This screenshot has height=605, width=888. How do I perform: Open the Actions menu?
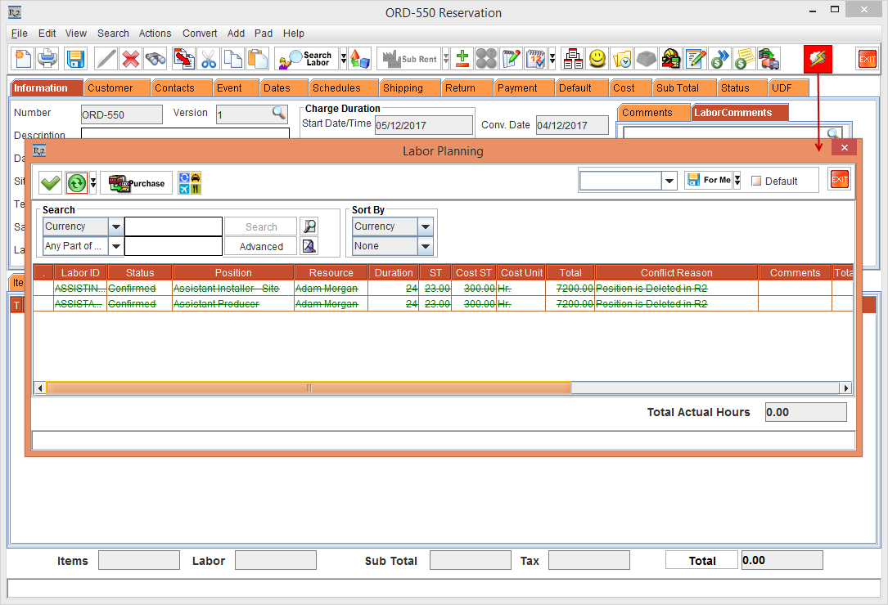pos(155,34)
